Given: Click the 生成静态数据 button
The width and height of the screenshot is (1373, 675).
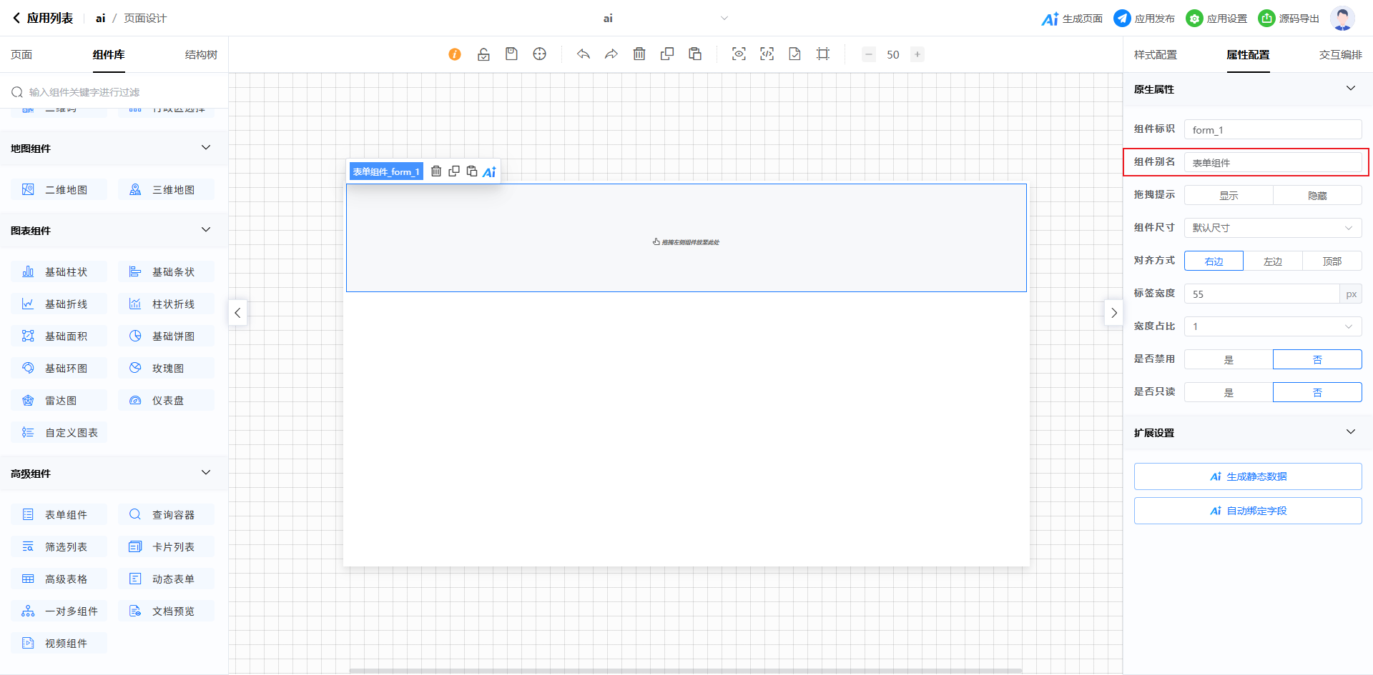Looking at the screenshot, I should pos(1248,476).
